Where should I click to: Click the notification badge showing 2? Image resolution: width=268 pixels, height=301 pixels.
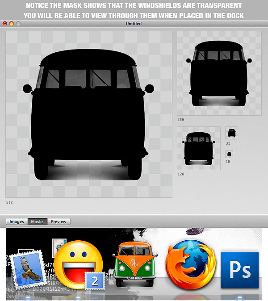95,281
